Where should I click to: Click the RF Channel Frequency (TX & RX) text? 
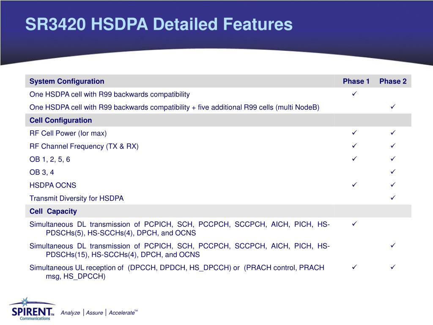tap(84, 146)
